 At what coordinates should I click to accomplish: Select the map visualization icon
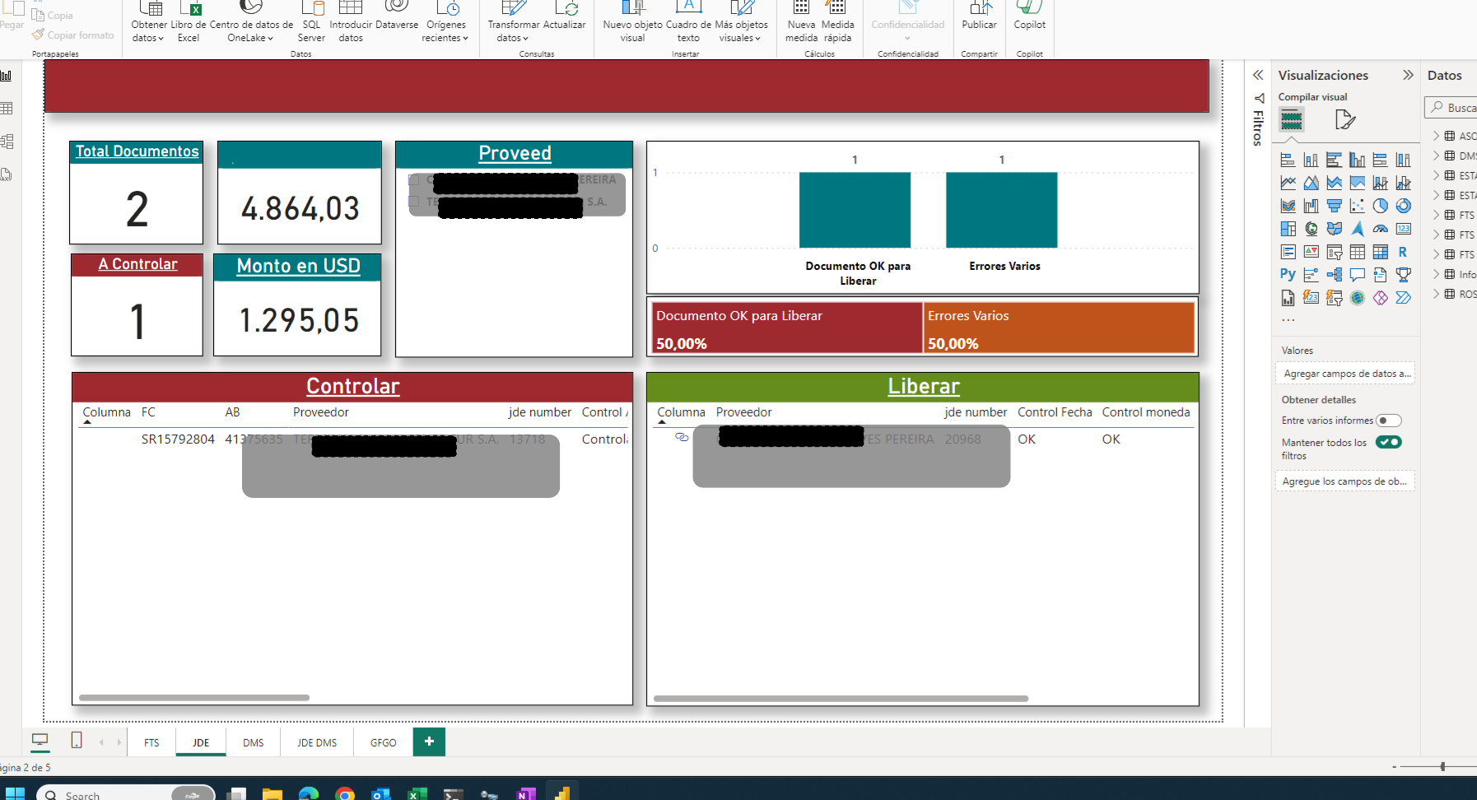pos(1311,229)
